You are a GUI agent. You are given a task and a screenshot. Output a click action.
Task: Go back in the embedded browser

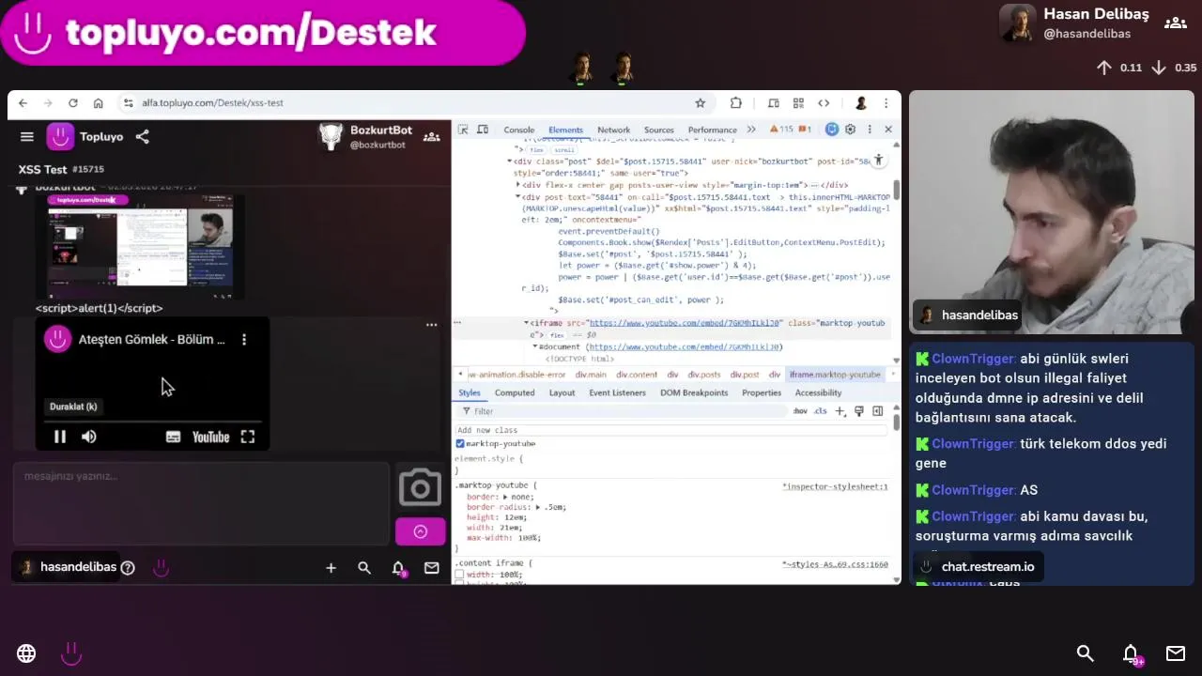(x=23, y=103)
